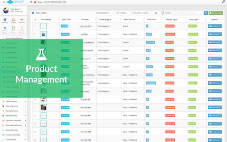Expand the Finans Yönetimi sidebar menu

click(x=14, y=130)
